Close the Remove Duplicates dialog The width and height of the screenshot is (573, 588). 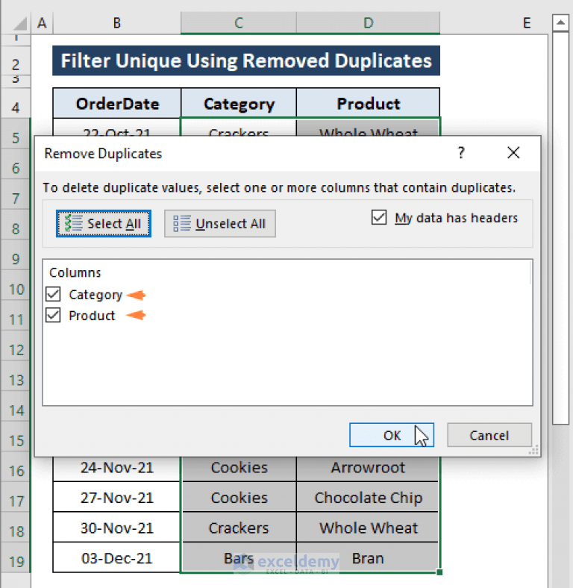pos(513,153)
